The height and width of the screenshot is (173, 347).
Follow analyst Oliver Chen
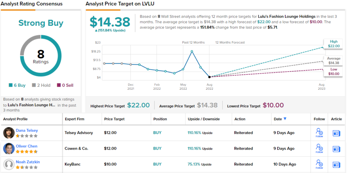[319, 148]
